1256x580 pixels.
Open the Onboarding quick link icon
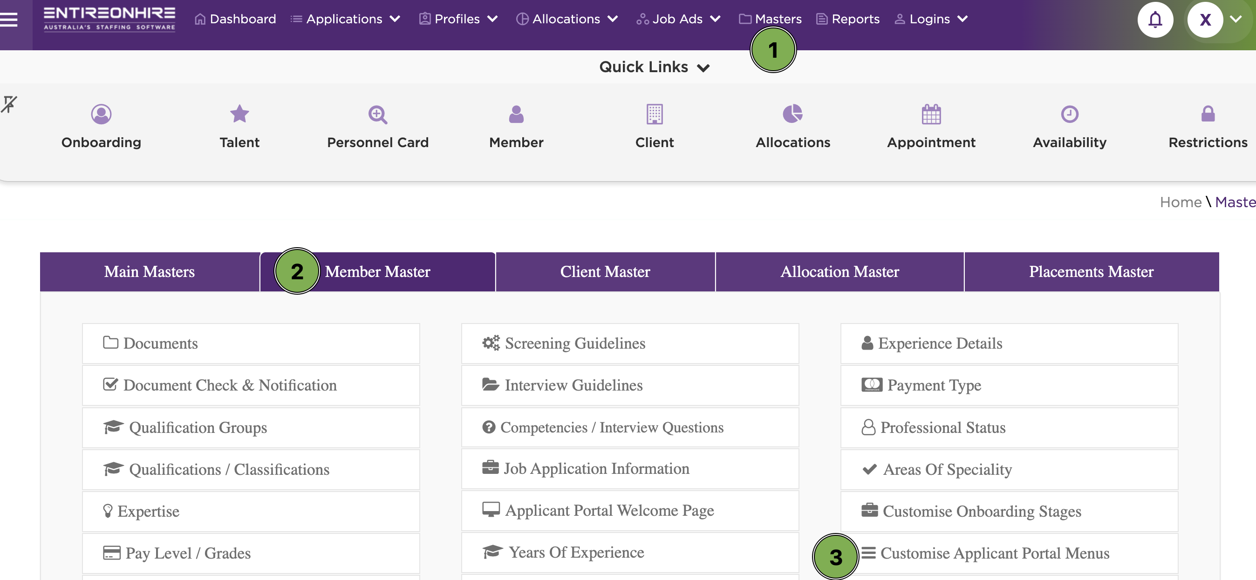tap(101, 115)
